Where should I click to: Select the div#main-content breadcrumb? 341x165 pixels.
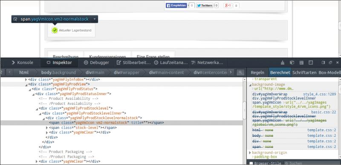(166, 72)
